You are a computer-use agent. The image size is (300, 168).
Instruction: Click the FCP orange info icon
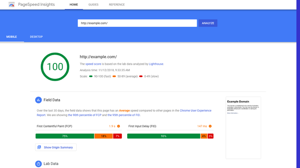pyautogui.click(x=118, y=126)
